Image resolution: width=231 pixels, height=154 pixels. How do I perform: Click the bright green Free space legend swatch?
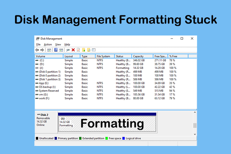107,138
